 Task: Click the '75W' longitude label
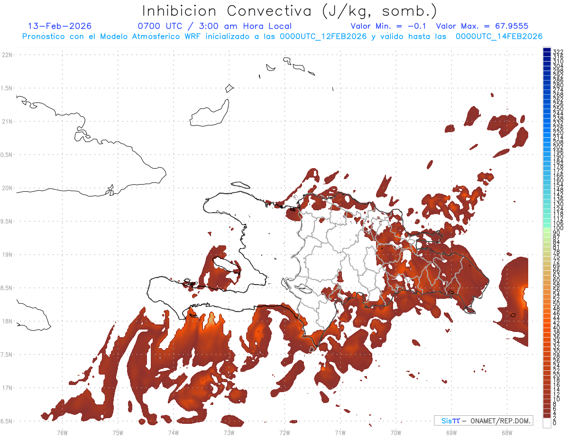[x=118, y=432]
